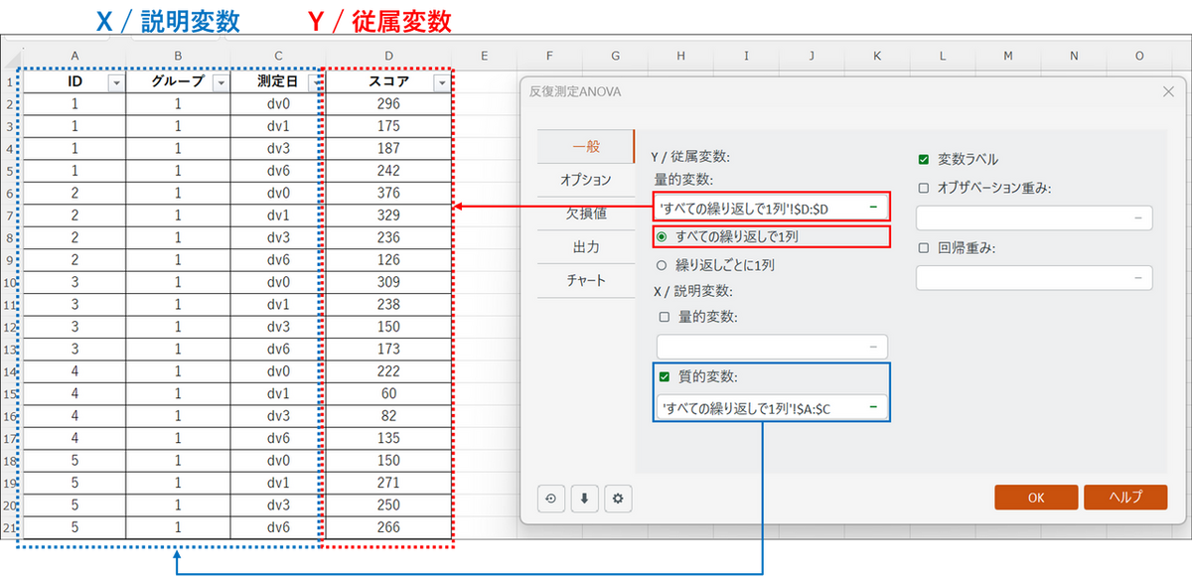The width and height of the screenshot is (1192, 576).
Task: Click the reset icon at dialog bottom-left
Action: click(x=551, y=499)
